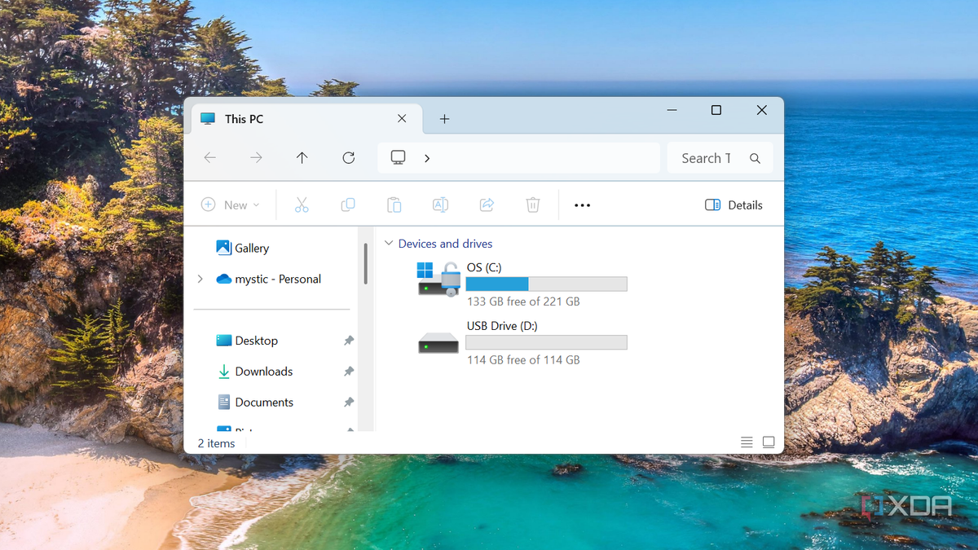Click the Delete trash icon
Screen dimensions: 978x550
click(x=533, y=205)
